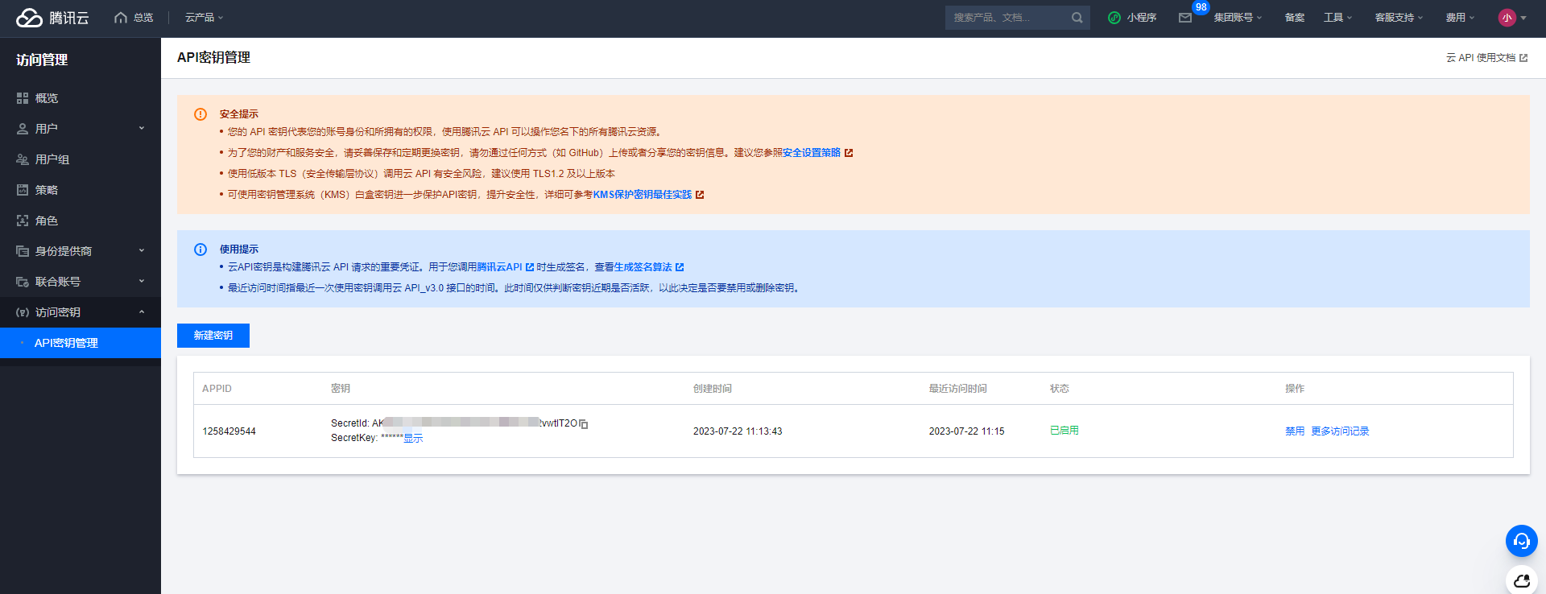Open the 工具 dropdown menu
The image size is (1546, 594).
coord(1337,18)
